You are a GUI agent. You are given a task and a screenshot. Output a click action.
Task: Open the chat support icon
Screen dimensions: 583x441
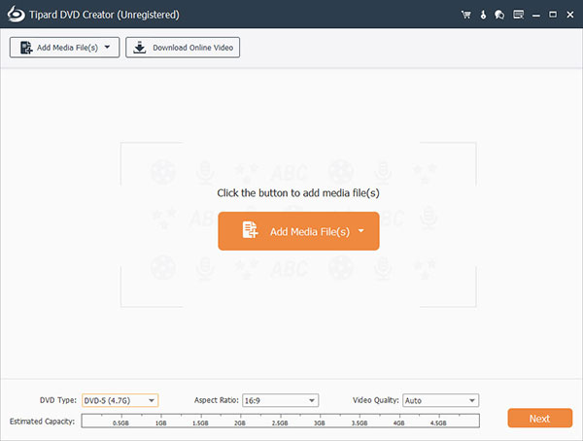pos(498,16)
